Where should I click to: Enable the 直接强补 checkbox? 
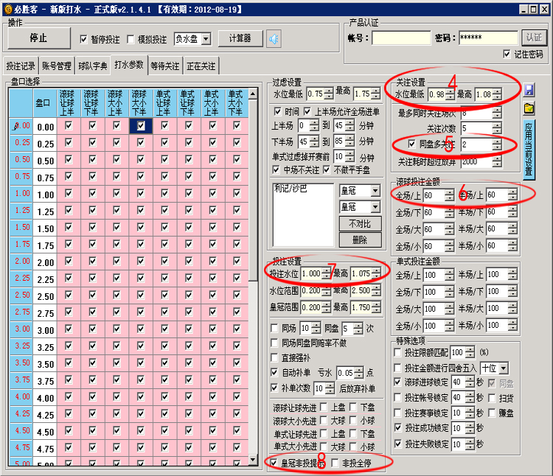click(275, 358)
